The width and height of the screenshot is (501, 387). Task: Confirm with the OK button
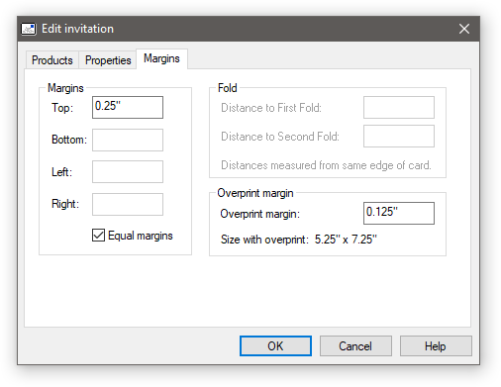[275, 346]
